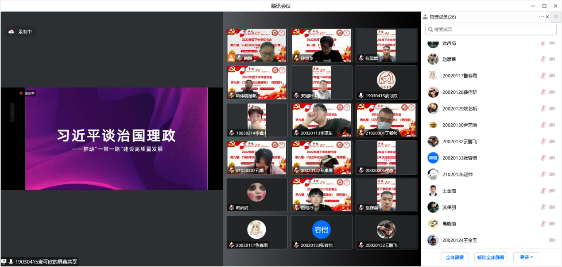Toggle 赵彦善's microphone in the member list
The height and width of the screenshot is (267, 562).
pyautogui.click(x=543, y=59)
